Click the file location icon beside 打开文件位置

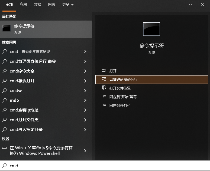coord(104,88)
